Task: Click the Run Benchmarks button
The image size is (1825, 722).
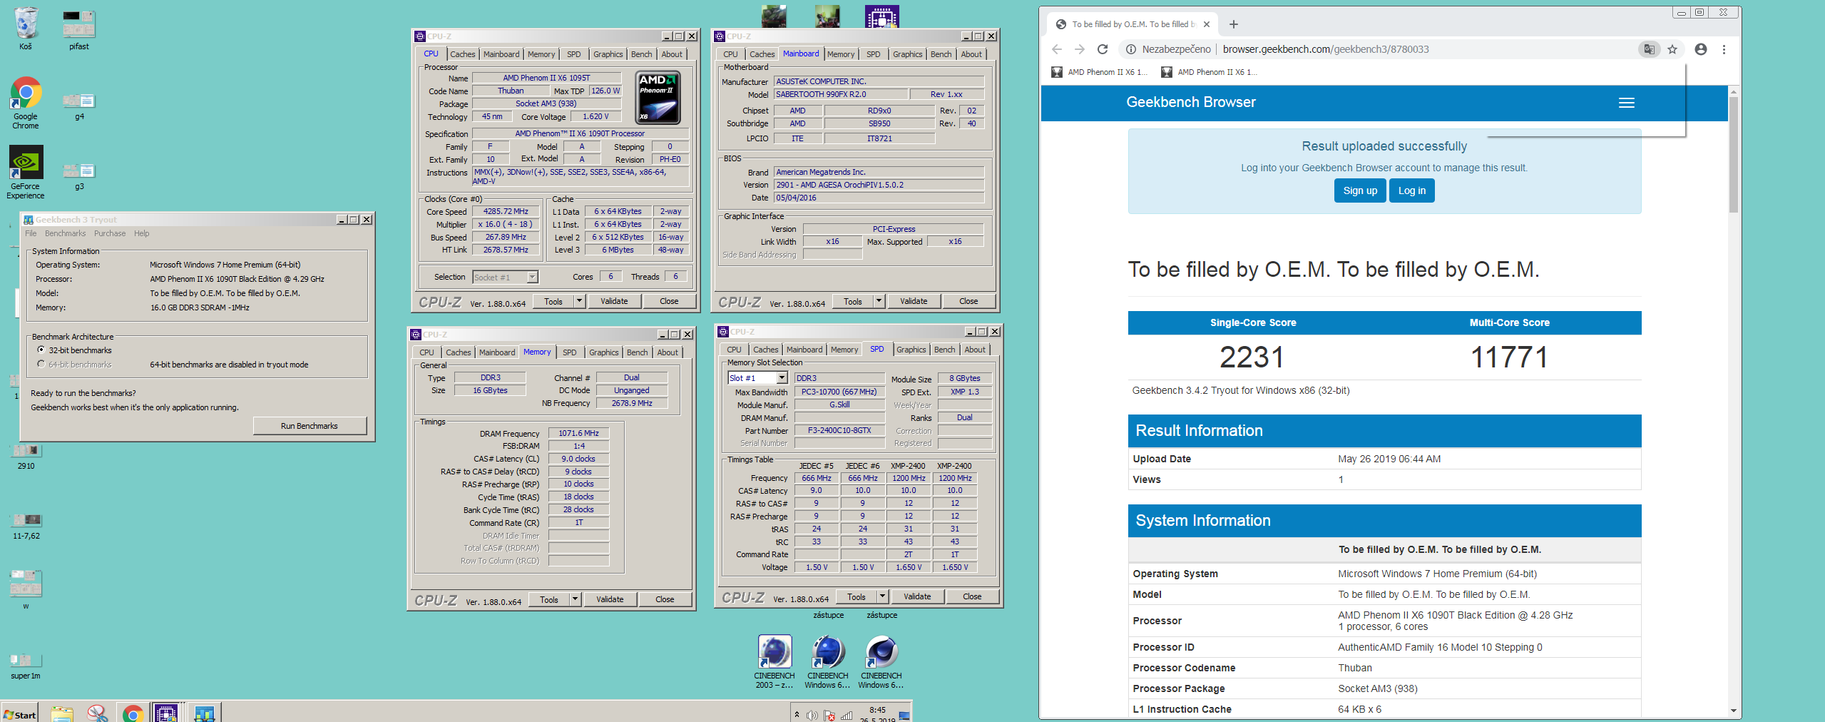Action: pos(310,426)
